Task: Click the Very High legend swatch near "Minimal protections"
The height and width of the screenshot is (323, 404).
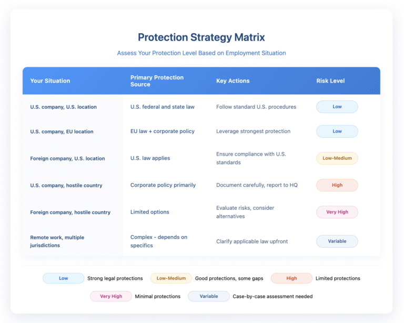Action: (110, 296)
